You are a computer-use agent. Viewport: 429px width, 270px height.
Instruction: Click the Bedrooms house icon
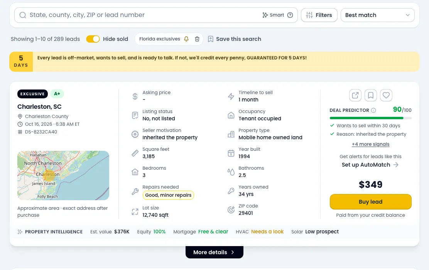135,172
